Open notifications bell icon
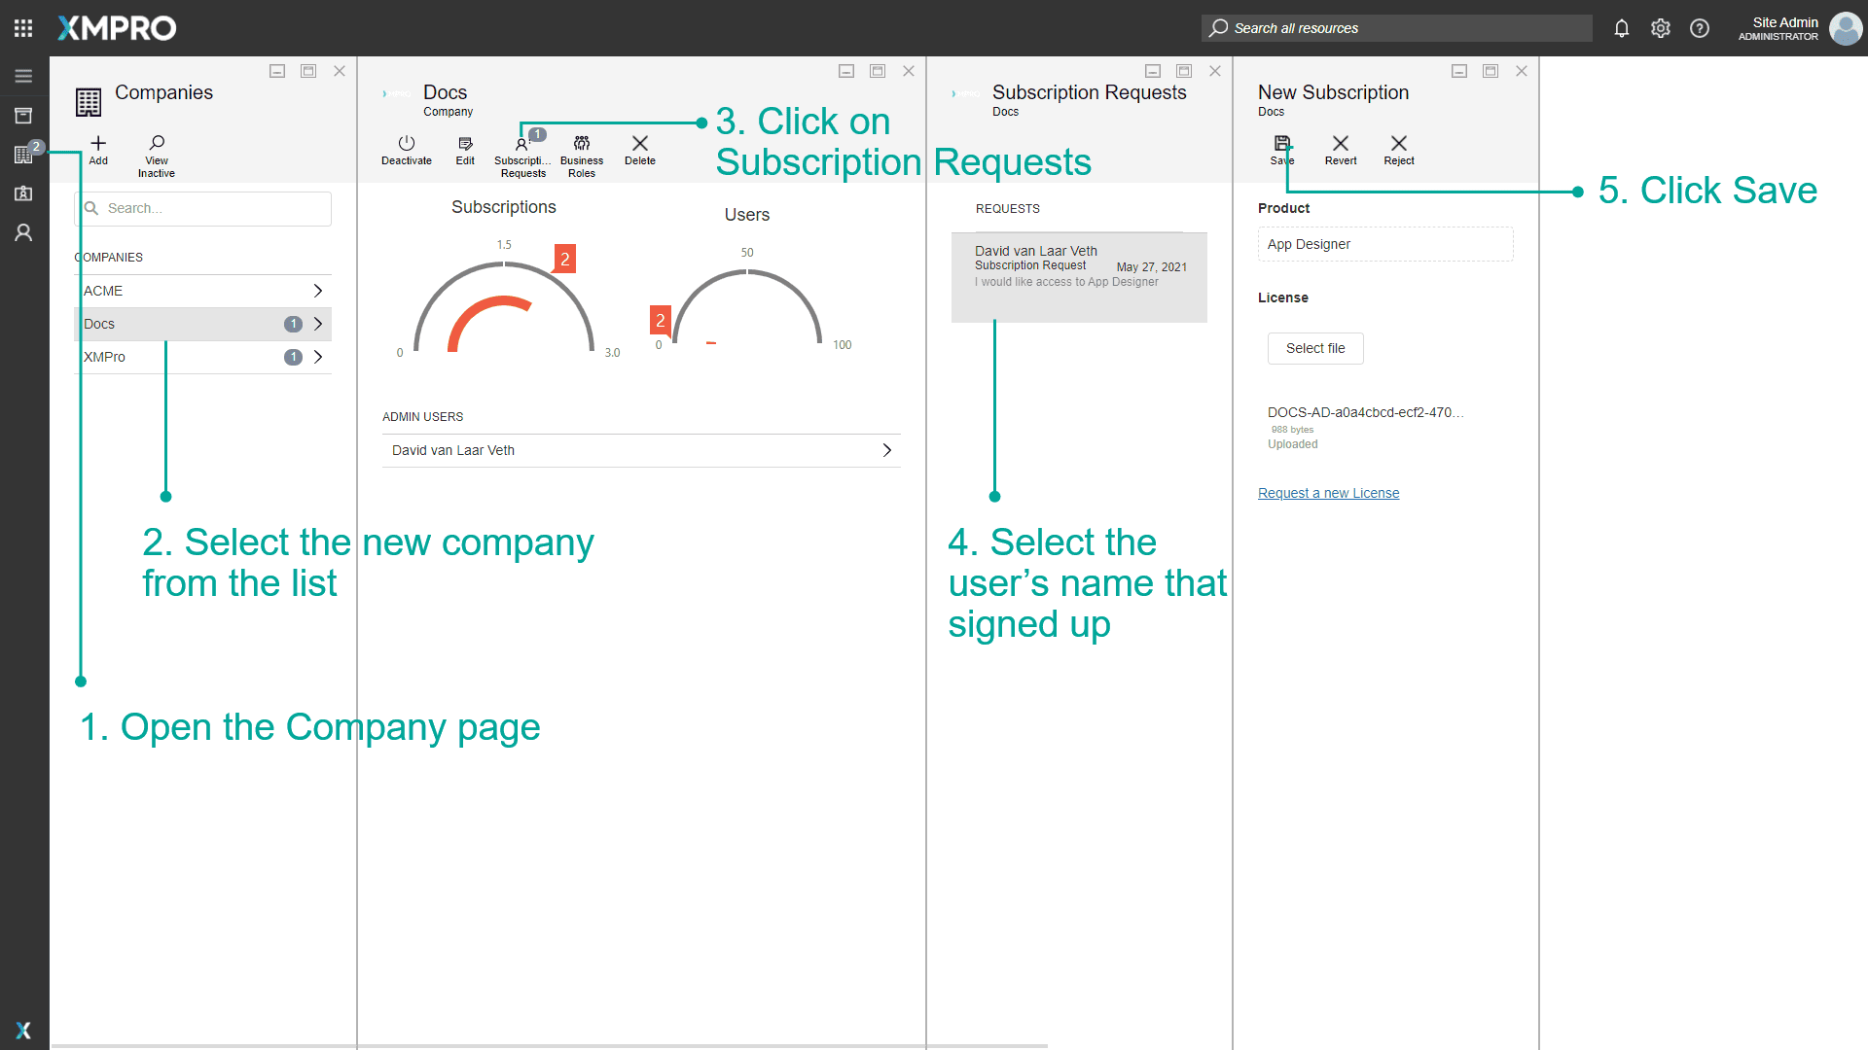The image size is (1868, 1050). click(1622, 28)
